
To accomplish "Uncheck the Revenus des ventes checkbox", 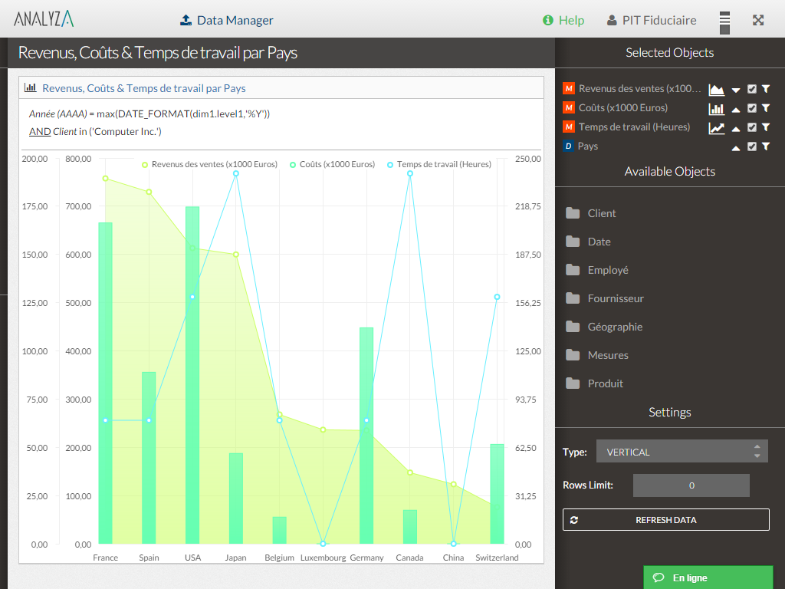I will [x=752, y=89].
